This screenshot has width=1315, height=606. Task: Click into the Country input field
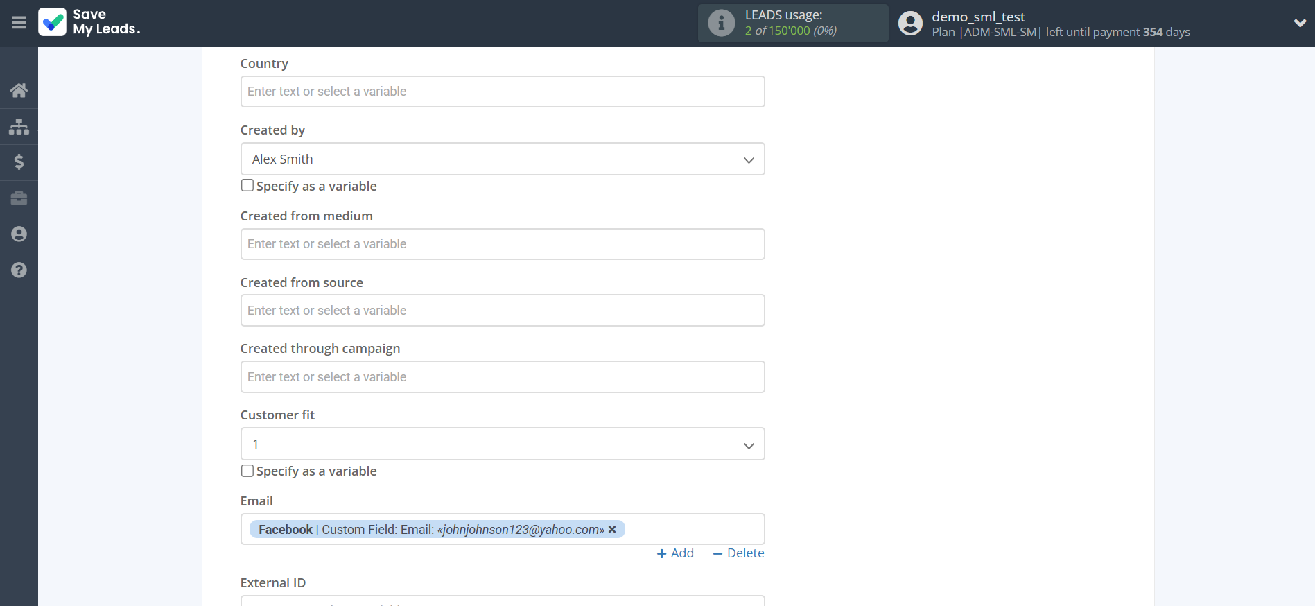502,92
